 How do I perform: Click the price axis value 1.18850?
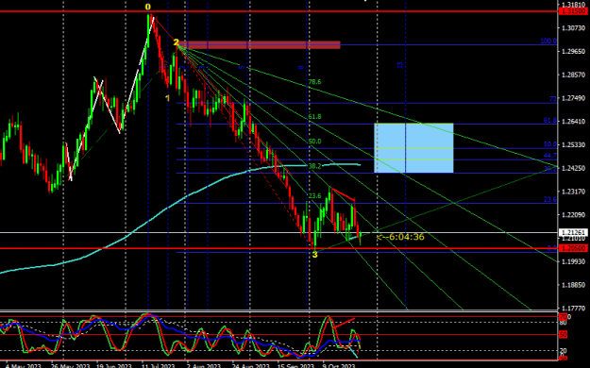click(573, 285)
